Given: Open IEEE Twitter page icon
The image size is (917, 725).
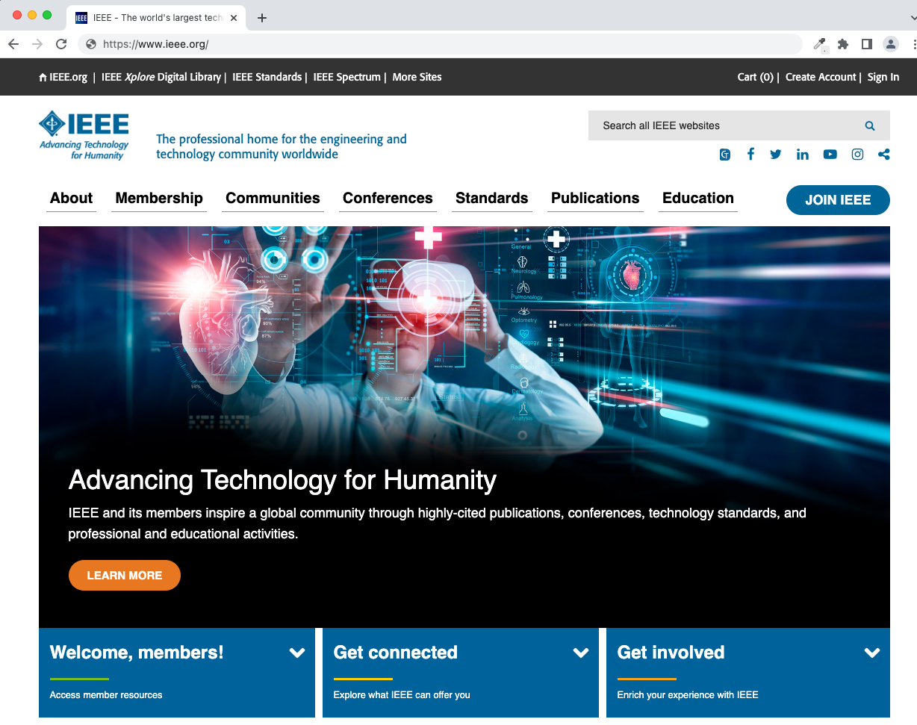Looking at the screenshot, I should point(776,155).
